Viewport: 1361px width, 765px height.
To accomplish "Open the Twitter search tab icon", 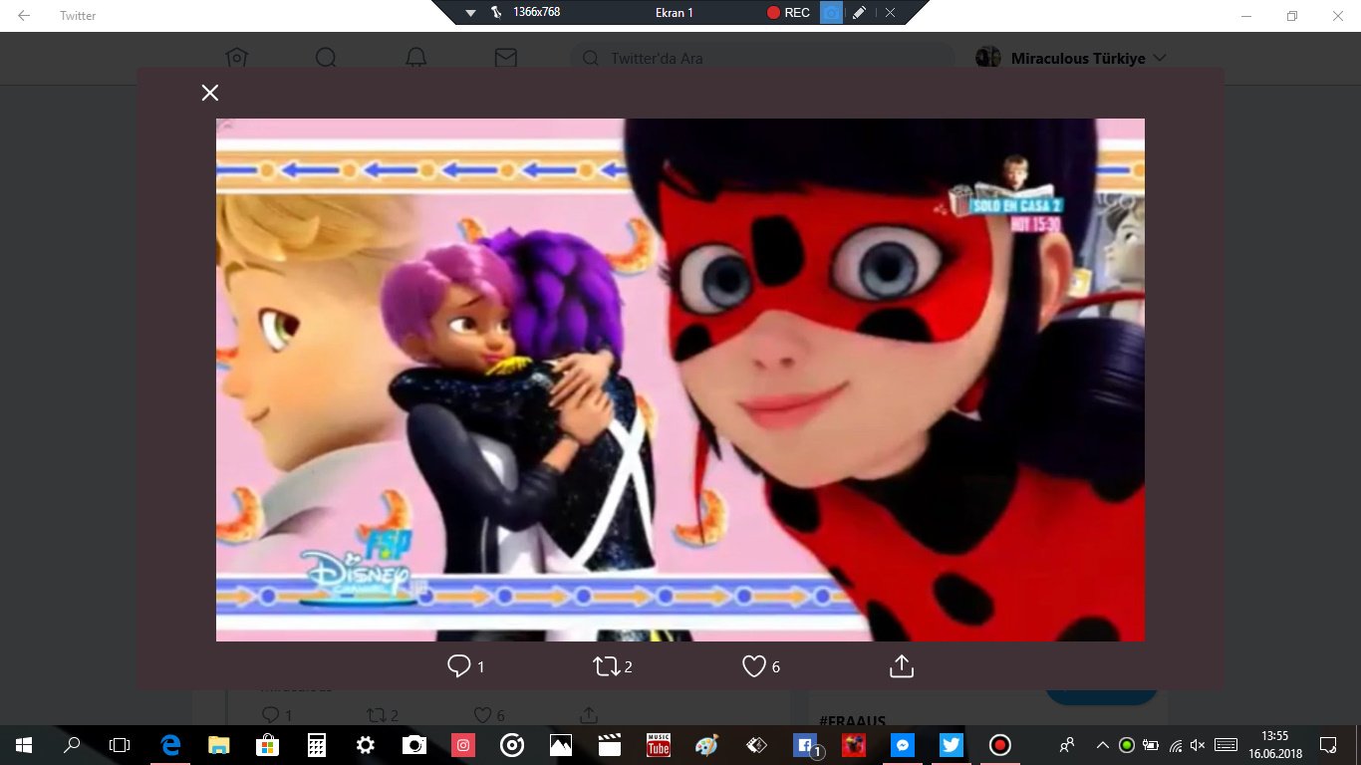I will click(x=326, y=58).
